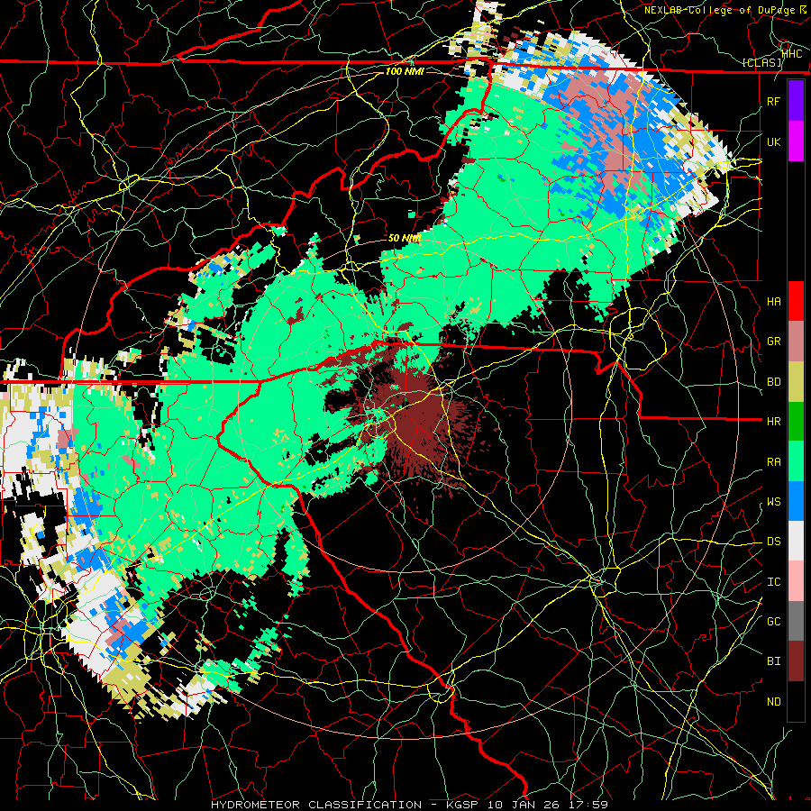This screenshot has height=811, width=811.
Task: Click the HA legend label
Action: pyautogui.click(x=774, y=302)
